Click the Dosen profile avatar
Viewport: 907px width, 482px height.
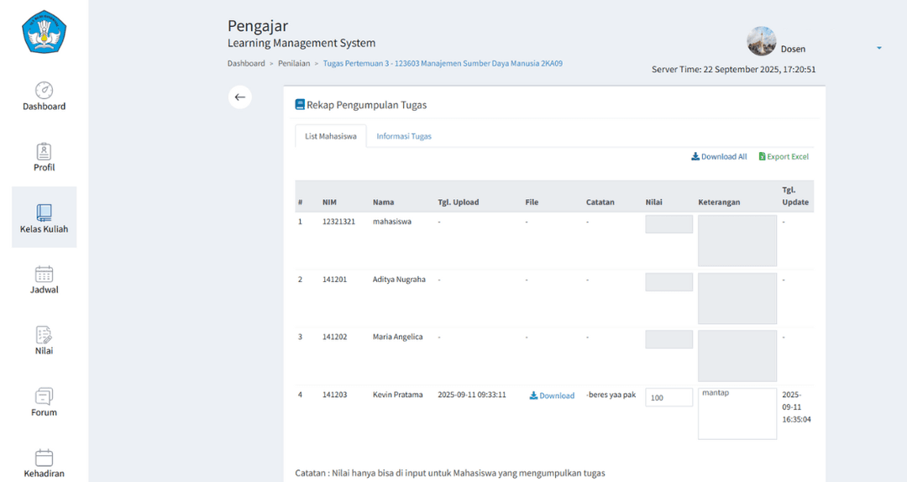tap(761, 41)
